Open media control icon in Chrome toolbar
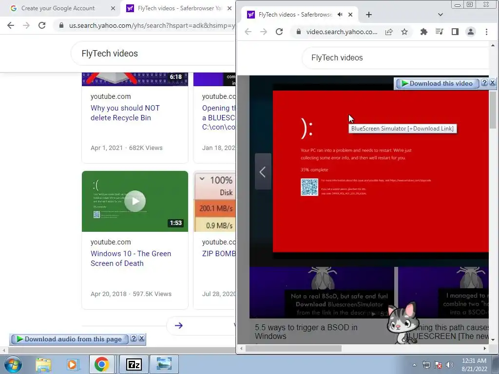The width and height of the screenshot is (499, 374). (440, 32)
